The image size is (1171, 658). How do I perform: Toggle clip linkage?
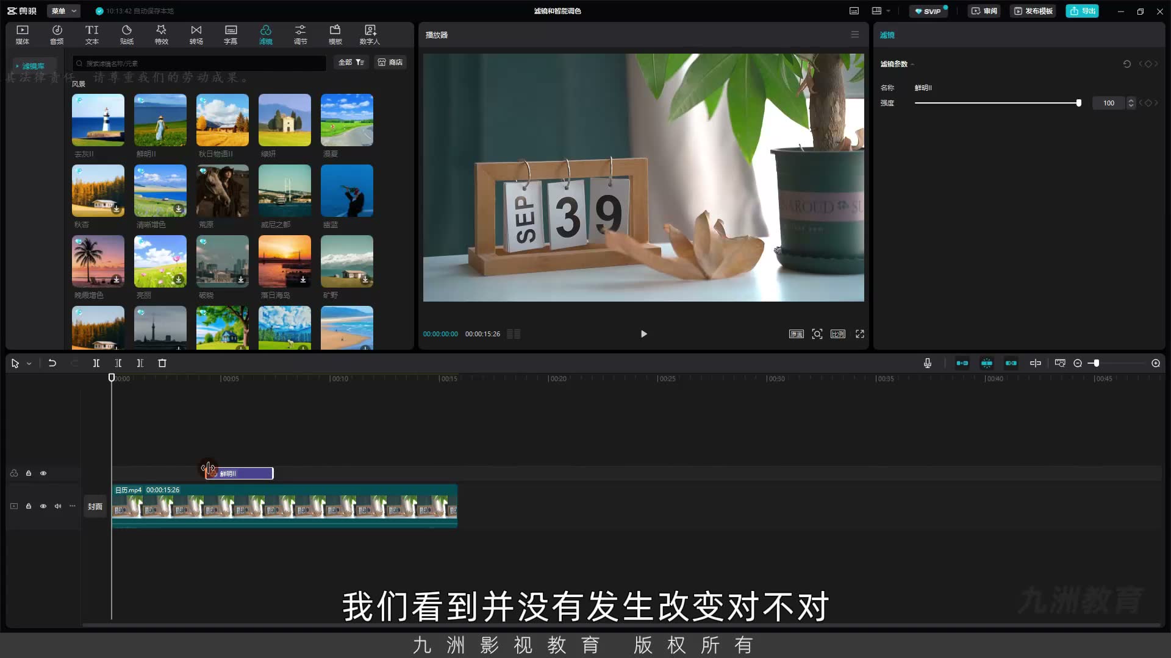click(1011, 363)
